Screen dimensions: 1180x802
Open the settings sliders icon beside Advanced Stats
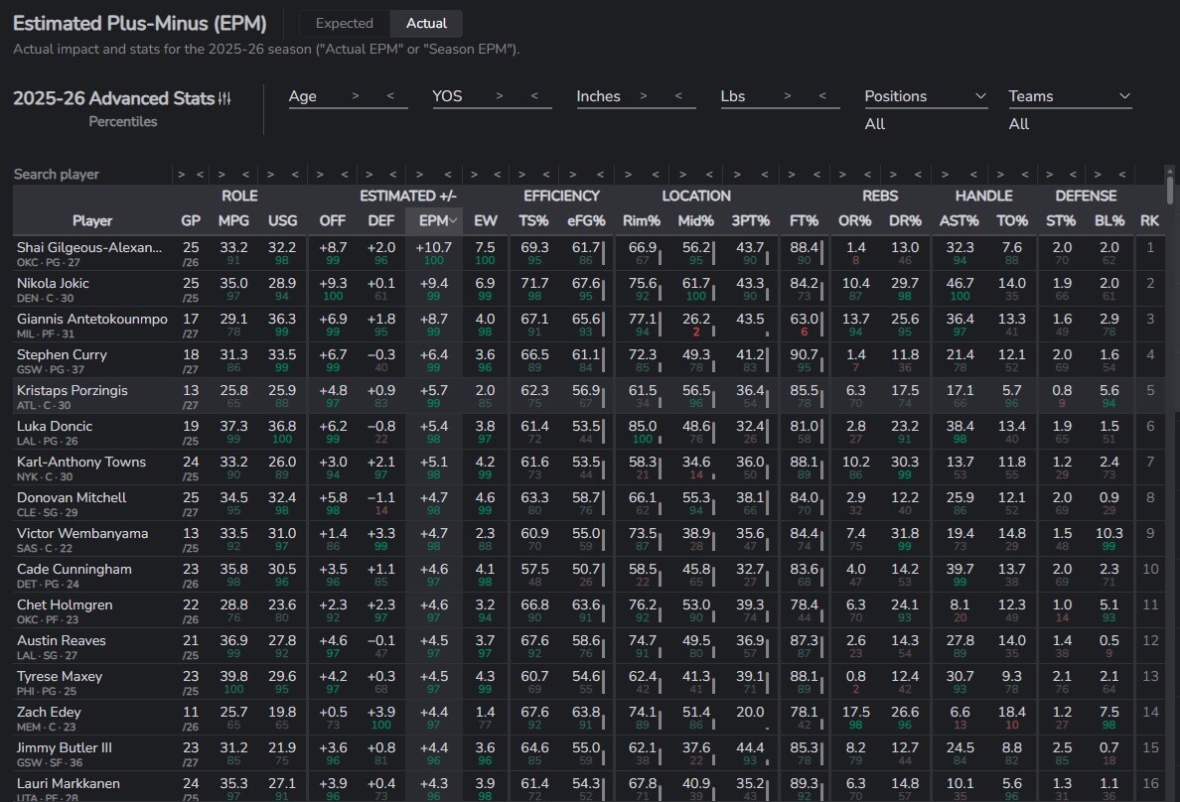click(224, 98)
